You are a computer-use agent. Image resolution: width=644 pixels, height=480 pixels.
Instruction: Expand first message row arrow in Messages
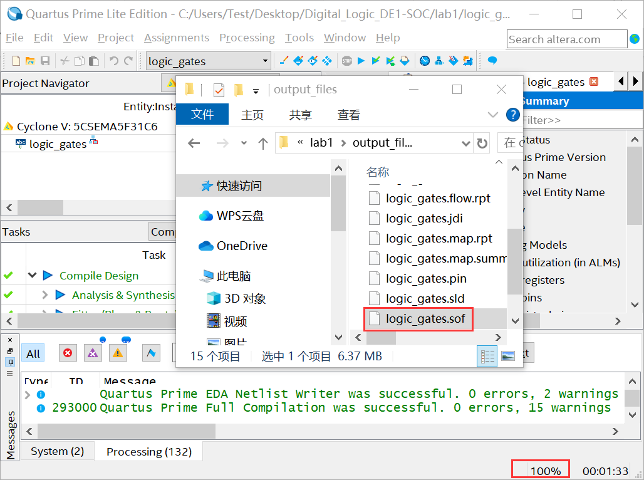[28, 395]
